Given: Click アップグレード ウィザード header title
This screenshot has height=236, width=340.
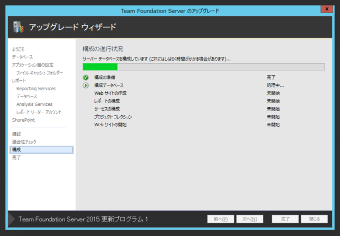Looking at the screenshot, I should (x=72, y=27).
